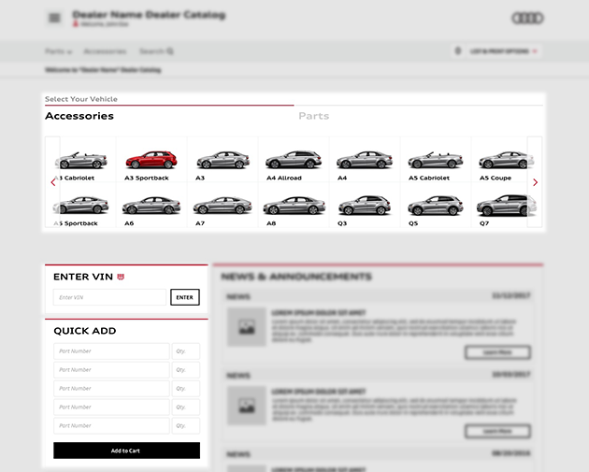Click the VIN help icon next to ENTER VIN
589x472 pixels.
pyautogui.click(x=121, y=277)
